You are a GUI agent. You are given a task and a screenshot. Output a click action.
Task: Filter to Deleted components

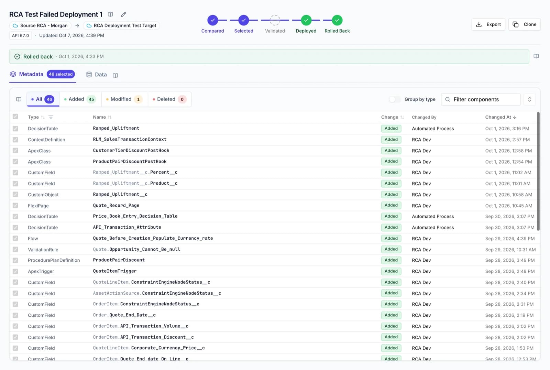pos(170,99)
